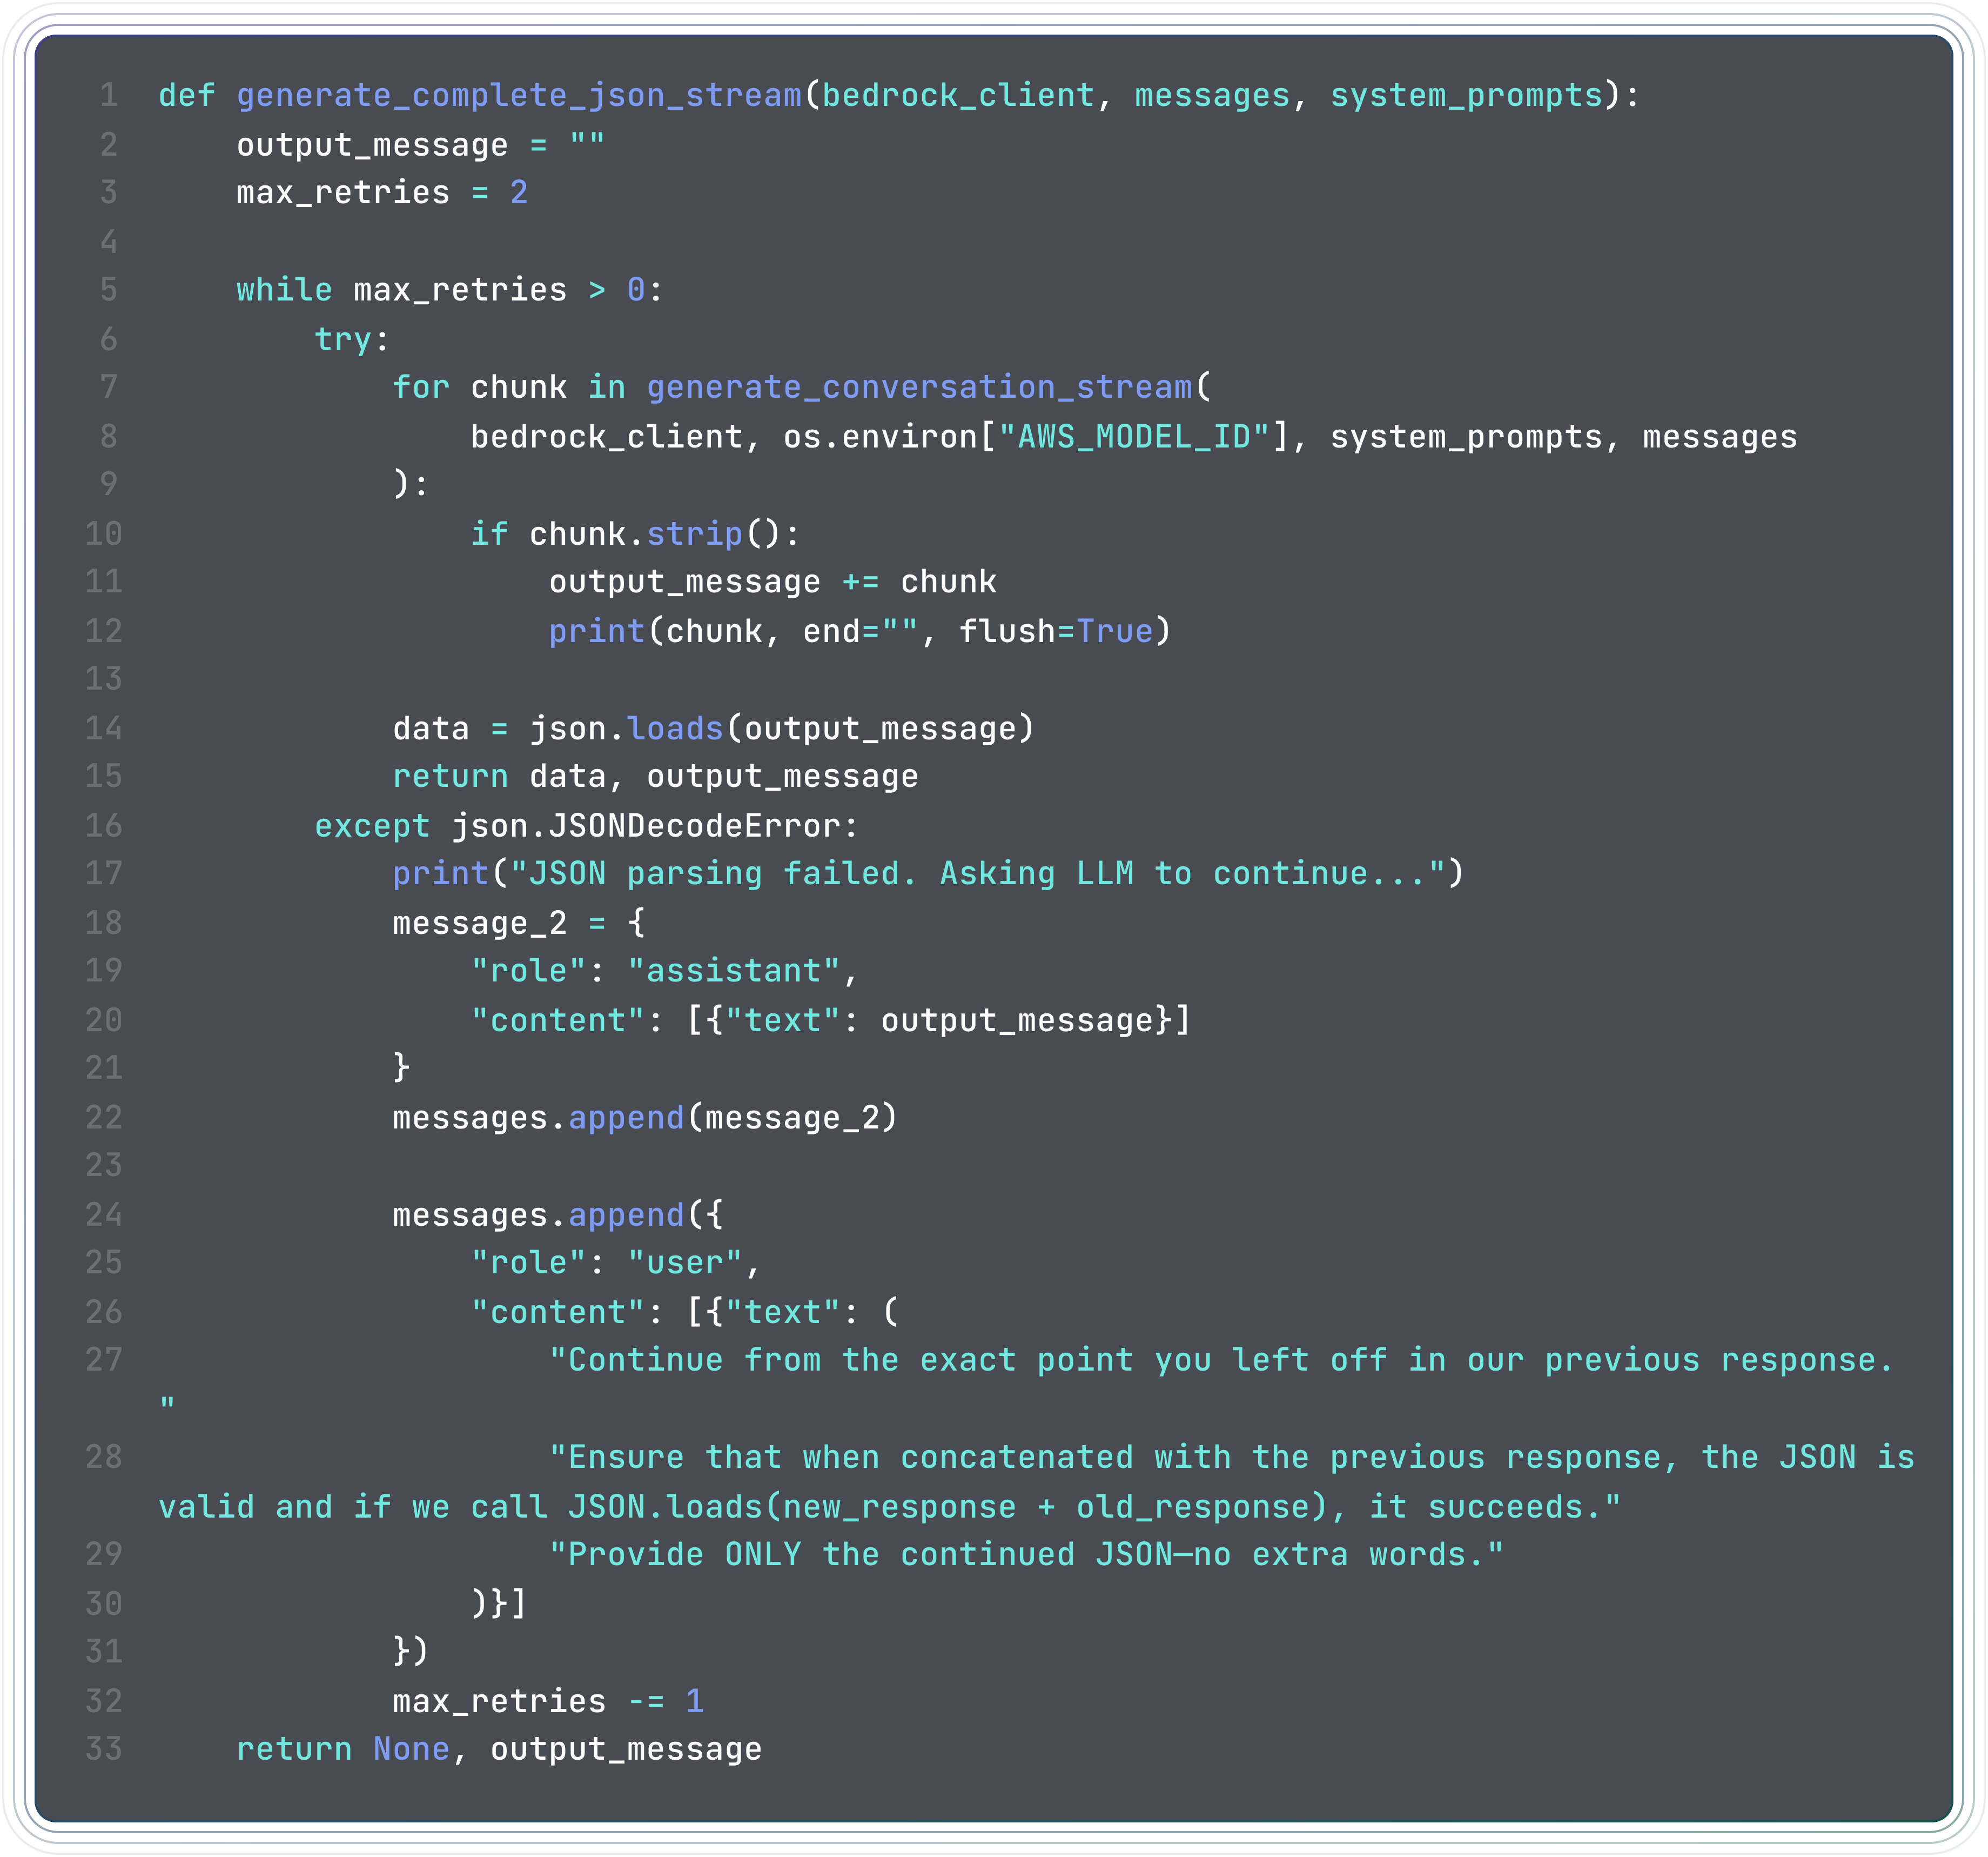
Task: Click return None on line 33
Action: click(343, 1749)
